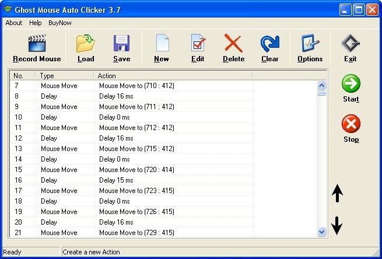Click status text Create a new Action
This screenshot has width=382, height=259.
91,252
